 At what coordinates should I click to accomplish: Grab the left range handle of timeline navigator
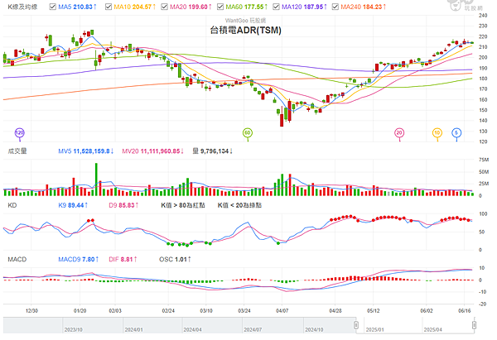point(356,325)
